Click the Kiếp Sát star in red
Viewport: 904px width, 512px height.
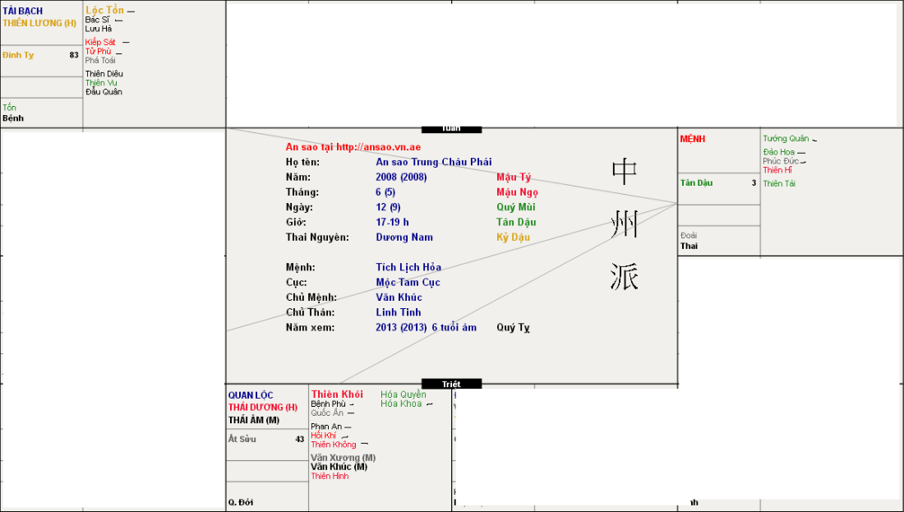pos(100,42)
